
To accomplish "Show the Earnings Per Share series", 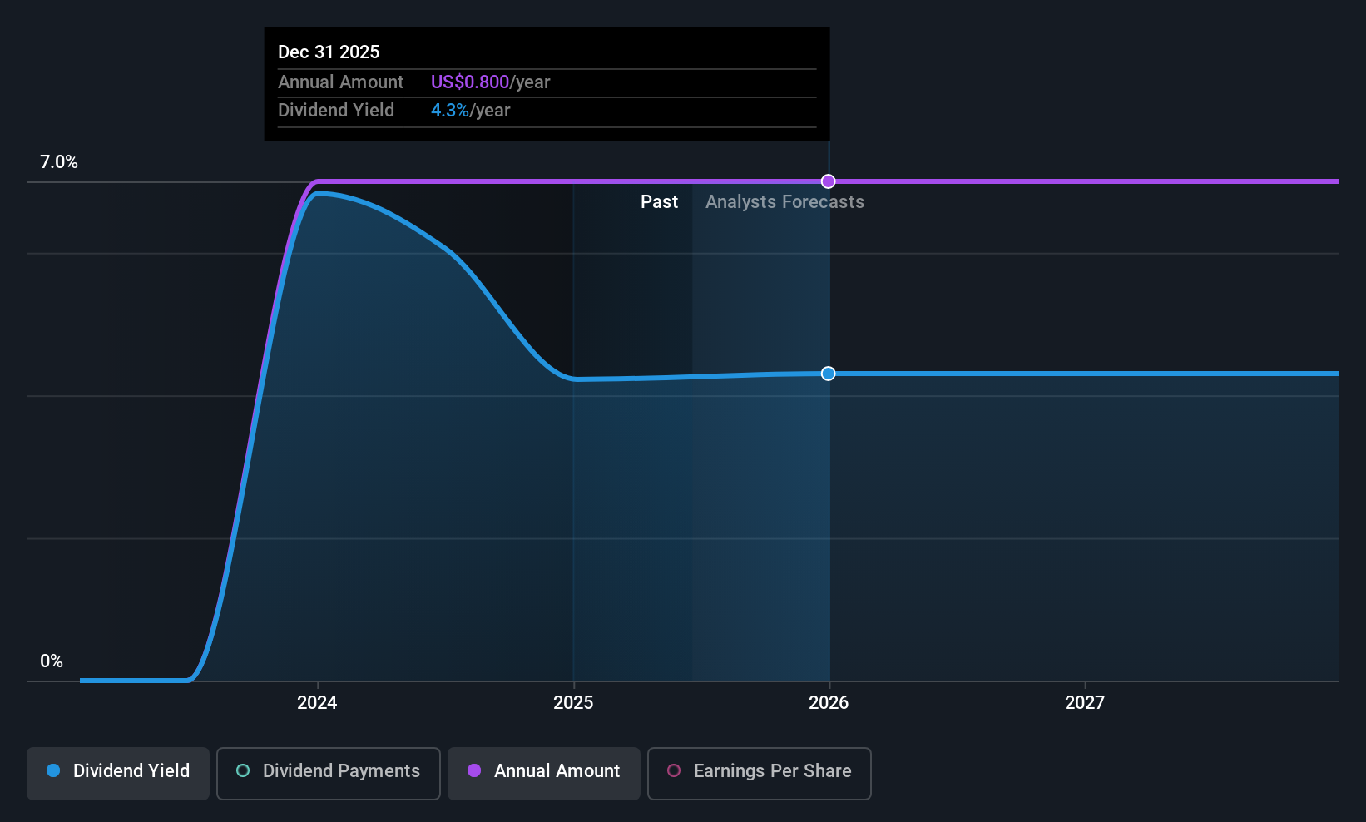I will coord(759,774).
